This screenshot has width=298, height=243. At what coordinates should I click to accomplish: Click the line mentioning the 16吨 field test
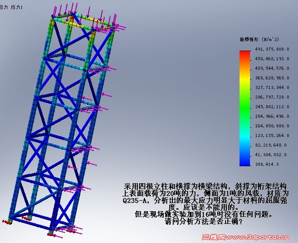[204, 214]
